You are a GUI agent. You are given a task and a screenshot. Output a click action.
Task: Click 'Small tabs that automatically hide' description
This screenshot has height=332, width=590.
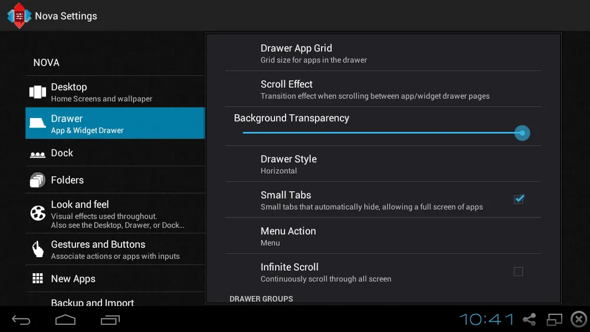[372, 207]
